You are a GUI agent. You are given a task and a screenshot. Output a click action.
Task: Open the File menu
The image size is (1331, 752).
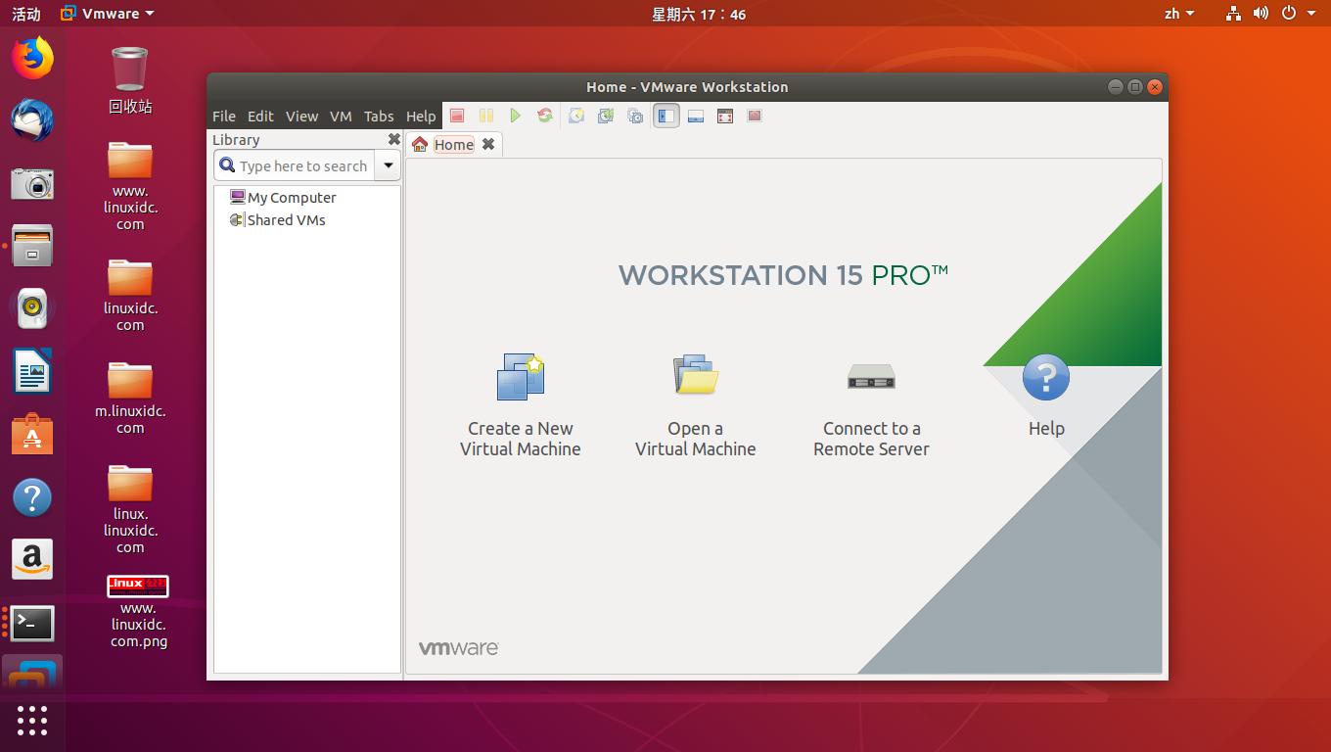[x=224, y=116]
